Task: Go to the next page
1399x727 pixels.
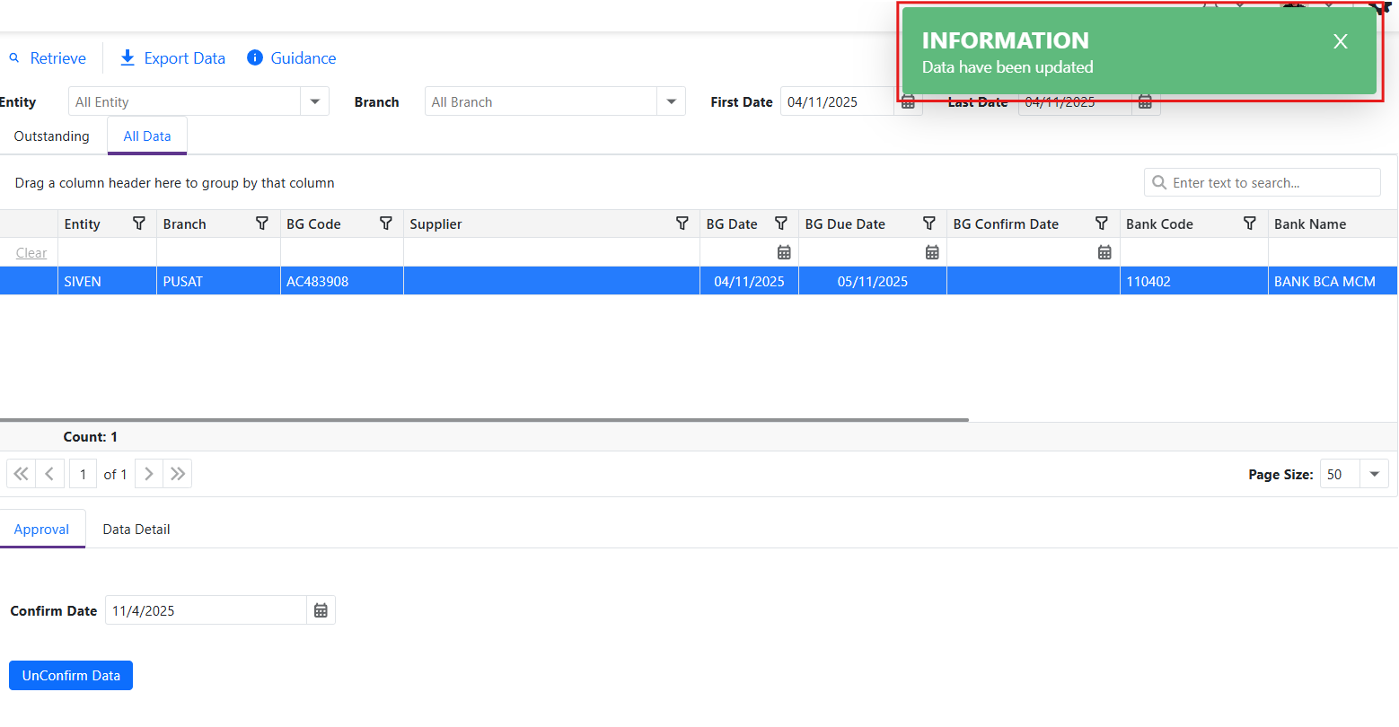Action: (x=149, y=474)
